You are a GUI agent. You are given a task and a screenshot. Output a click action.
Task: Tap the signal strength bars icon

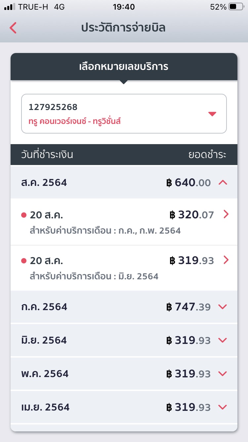click(x=10, y=7)
